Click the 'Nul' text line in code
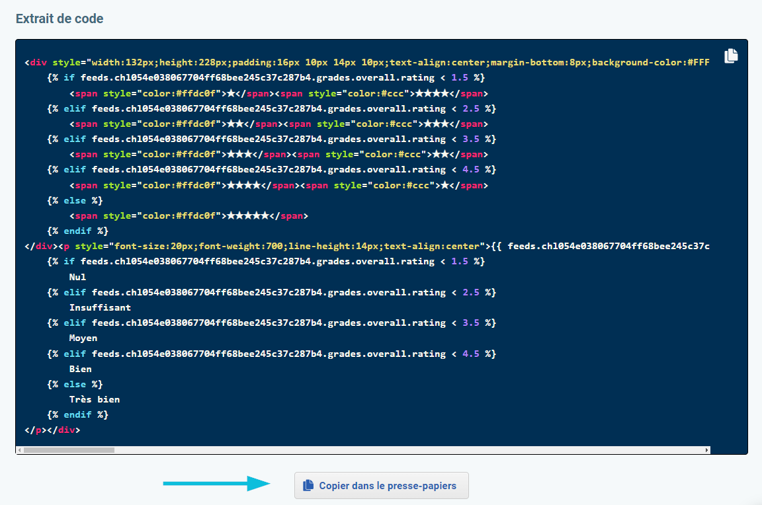The image size is (762, 505). [77, 277]
